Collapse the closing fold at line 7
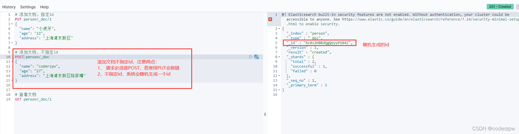This screenshot has height=134, width=519. (x=12, y=43)
